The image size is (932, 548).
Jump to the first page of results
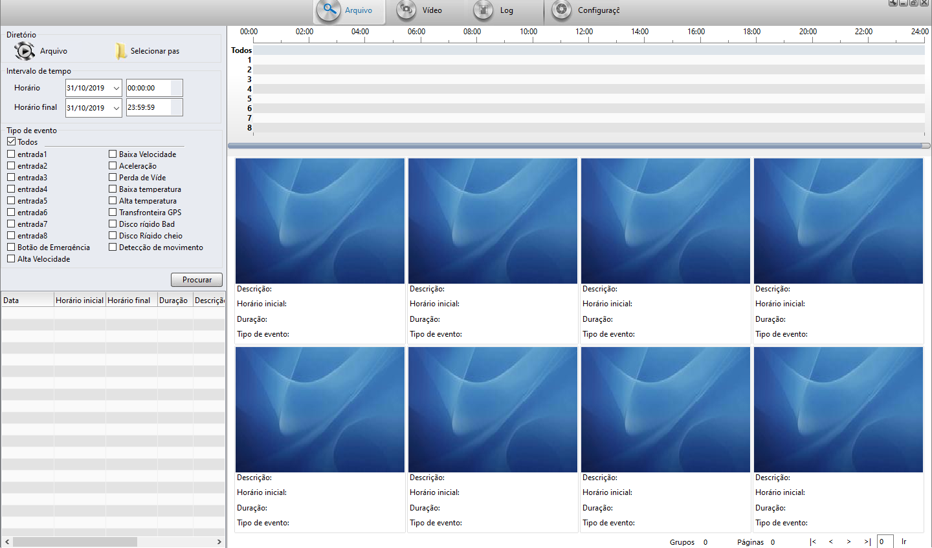(813, 542)
